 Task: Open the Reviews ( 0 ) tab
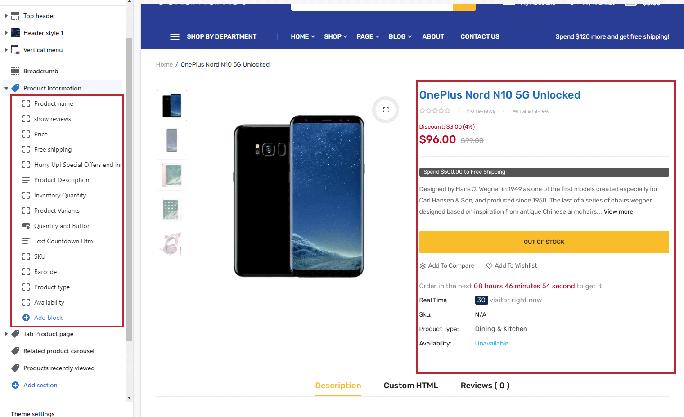pos(485,386)
